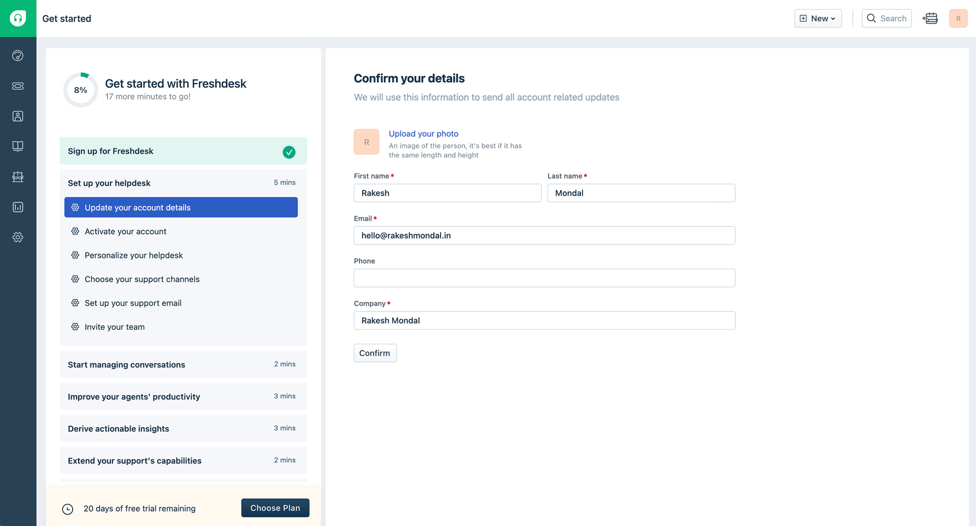The width and height of the screenshot is (976, 526).
Task: Open the Tickets icon in sidebar
Action: 18,86
